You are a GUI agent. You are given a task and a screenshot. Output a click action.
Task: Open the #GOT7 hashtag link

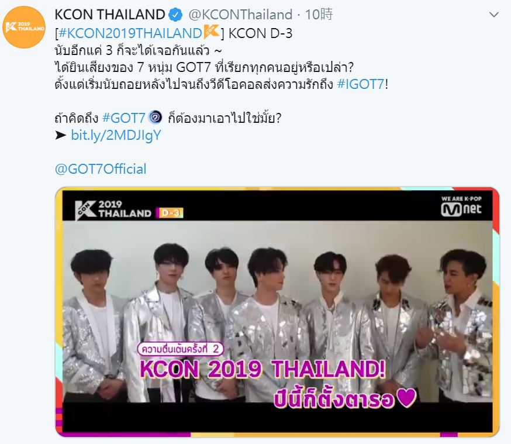point(123,118)
